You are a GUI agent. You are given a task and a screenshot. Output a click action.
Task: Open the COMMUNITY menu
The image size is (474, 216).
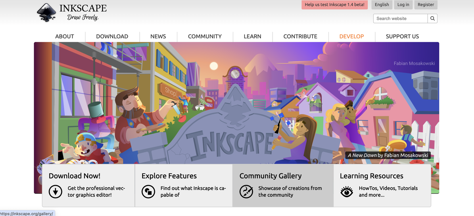click(205, 36)
